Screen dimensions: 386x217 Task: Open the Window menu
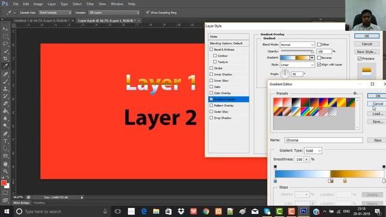117,4
